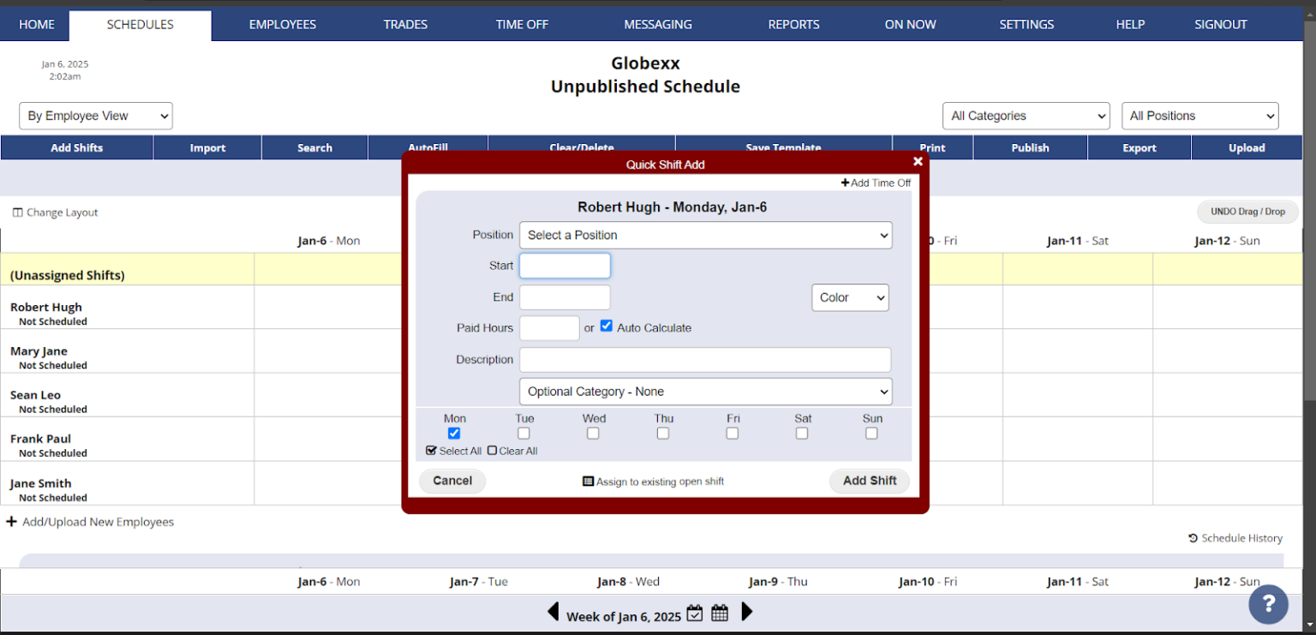Focus the Start time field

point(565,266)
